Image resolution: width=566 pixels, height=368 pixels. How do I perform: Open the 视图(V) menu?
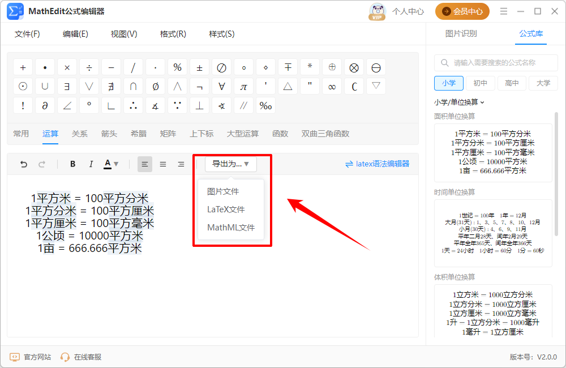(124, 34)
